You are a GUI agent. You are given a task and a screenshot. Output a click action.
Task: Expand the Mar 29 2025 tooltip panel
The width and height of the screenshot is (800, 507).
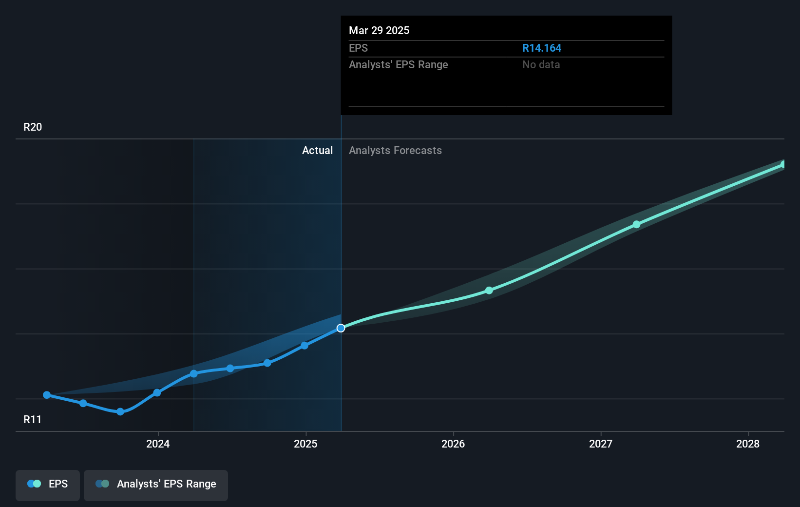coord(506,65)
